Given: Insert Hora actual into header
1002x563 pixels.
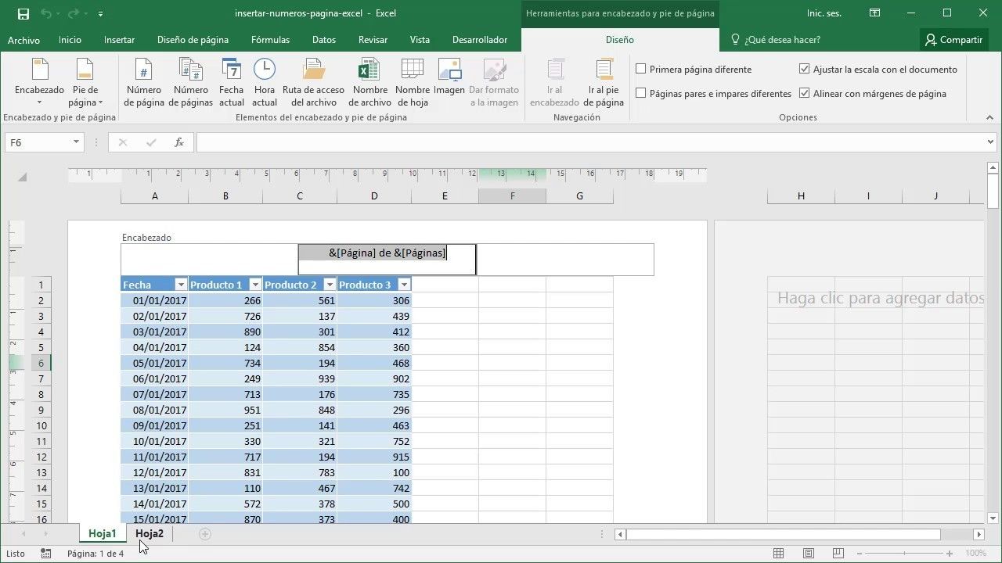Looking at the screenshot, I should click(265, 83).
